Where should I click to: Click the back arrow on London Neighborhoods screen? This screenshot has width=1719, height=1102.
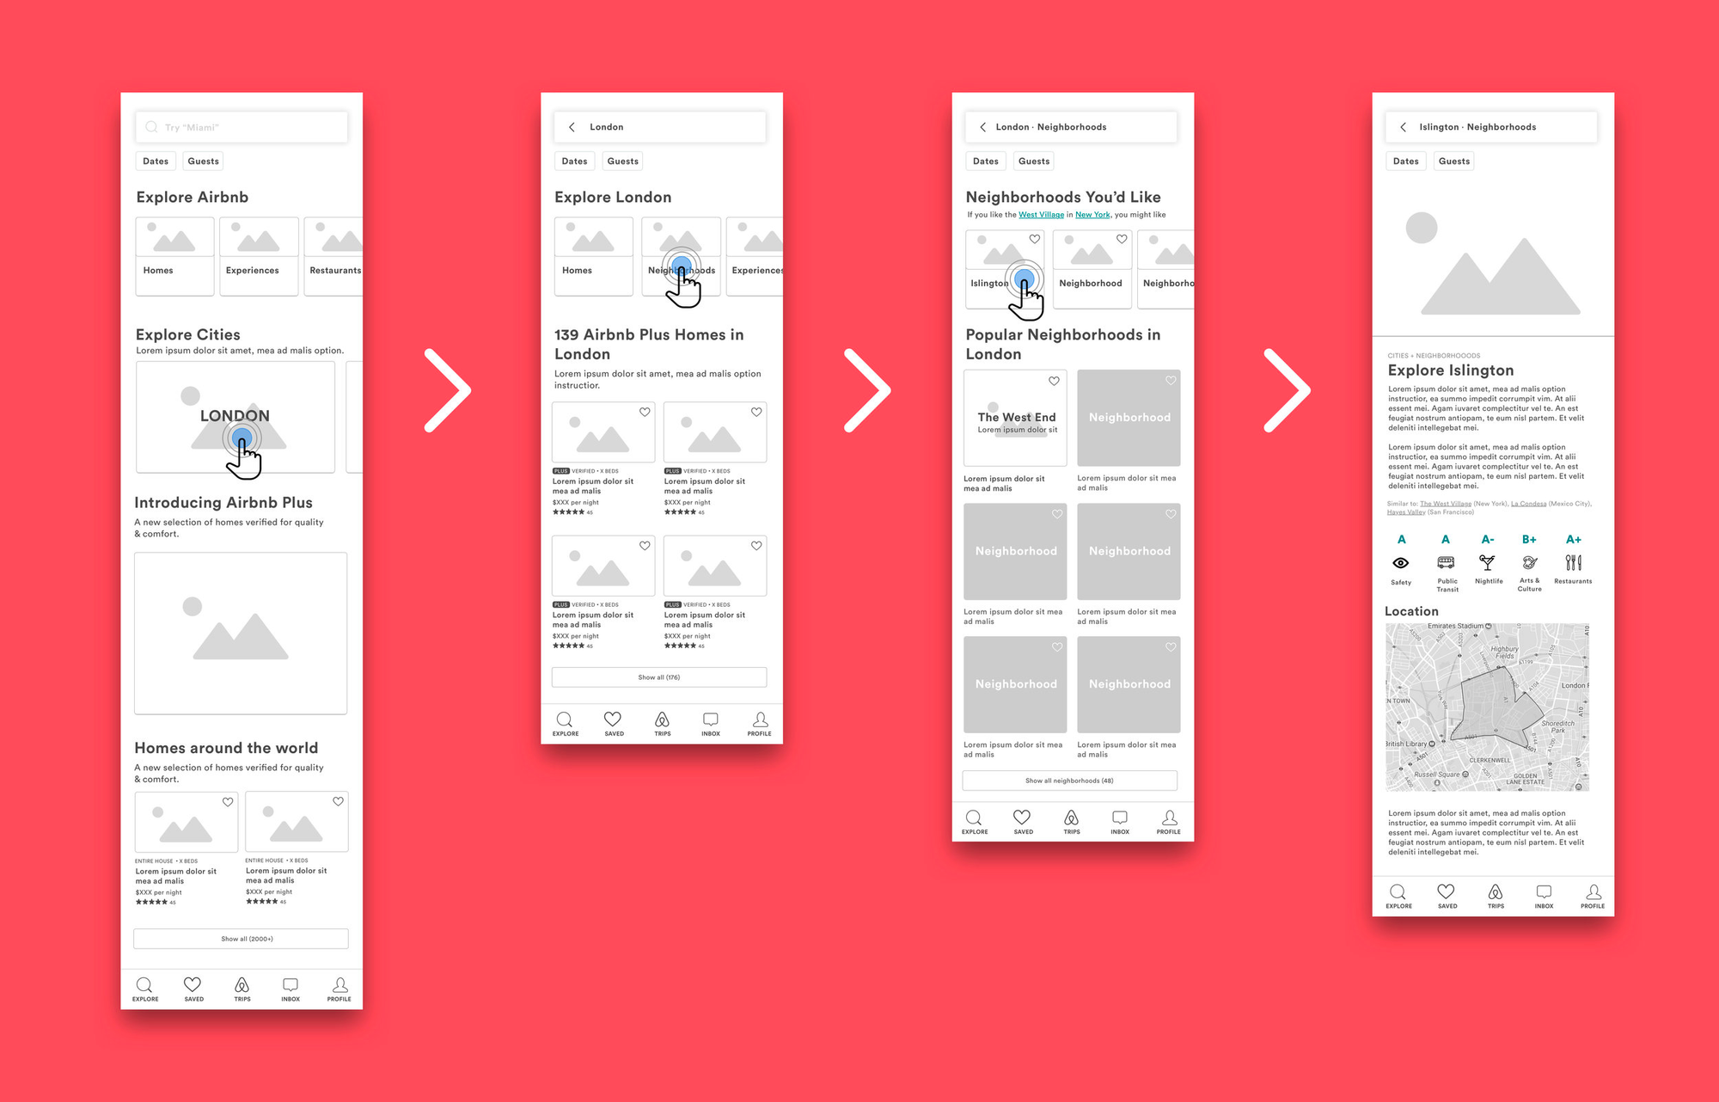pos(982,126)
